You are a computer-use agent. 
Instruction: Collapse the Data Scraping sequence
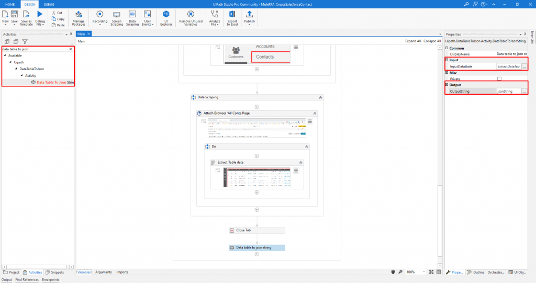click(321, 97)
